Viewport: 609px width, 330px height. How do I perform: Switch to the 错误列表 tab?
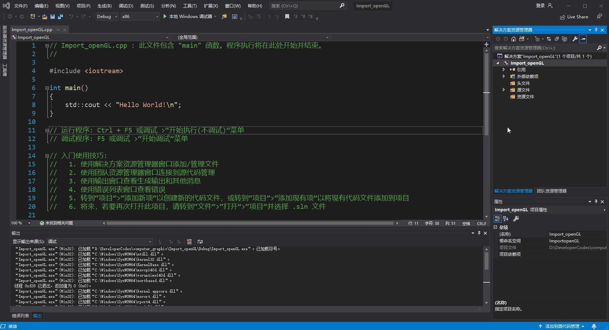(x=20, y=316)
